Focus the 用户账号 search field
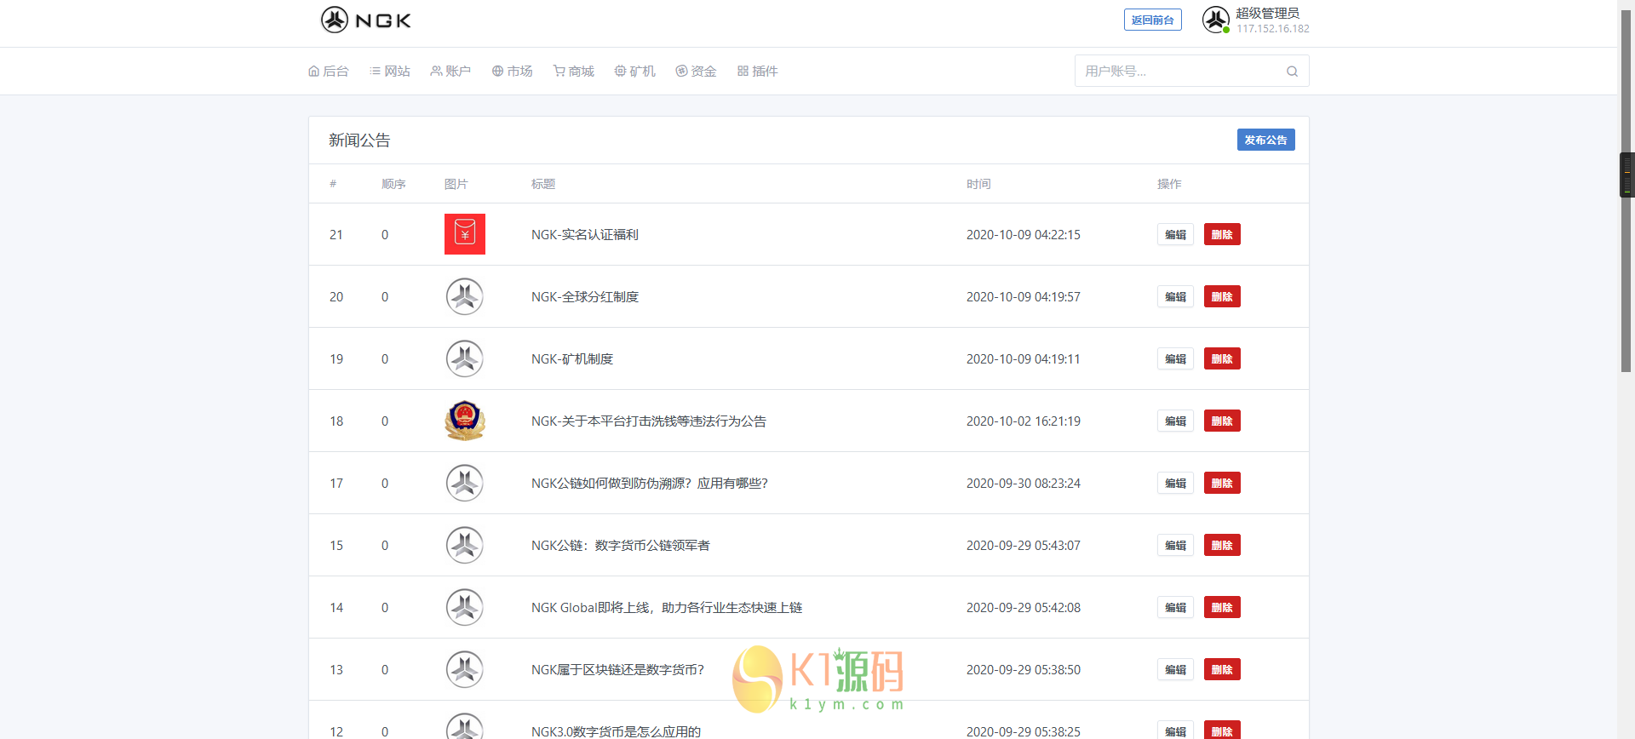 coord(1179,72)
